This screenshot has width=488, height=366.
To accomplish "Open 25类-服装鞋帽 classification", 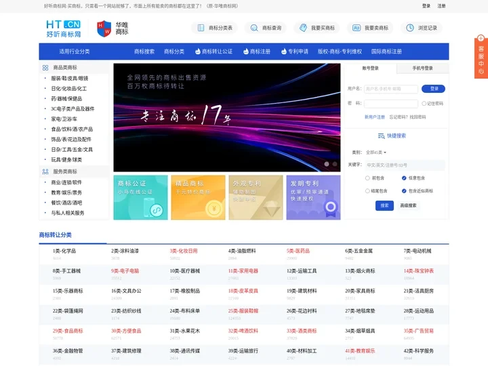I will tap(243, 311).
